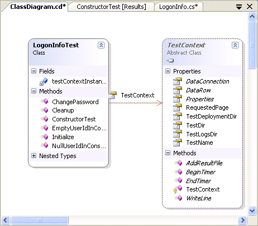Image resolution: width=258 pixels, height=226 pixels.
Task: Select the WriteLine method name
Action: [x=199, y=198]
